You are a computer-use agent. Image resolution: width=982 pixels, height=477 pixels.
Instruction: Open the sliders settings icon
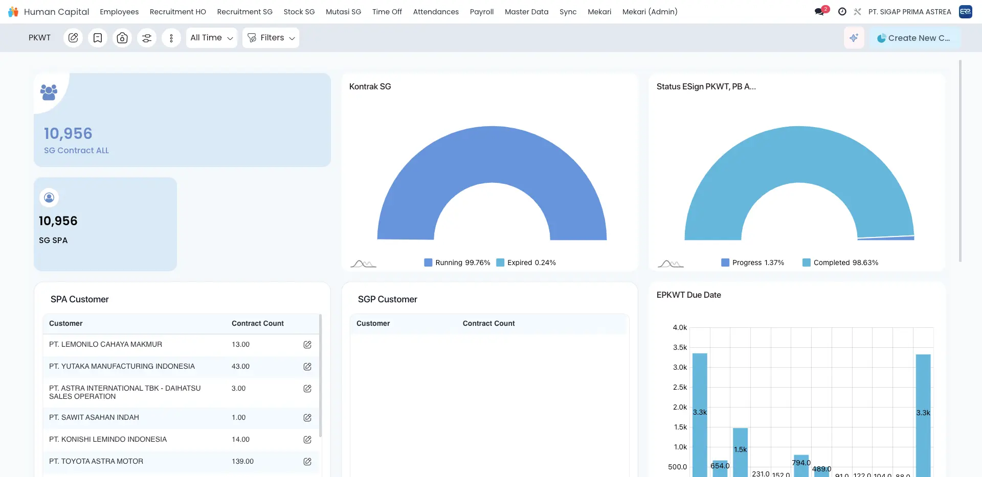pyautogui.click(x=147, y=38)
